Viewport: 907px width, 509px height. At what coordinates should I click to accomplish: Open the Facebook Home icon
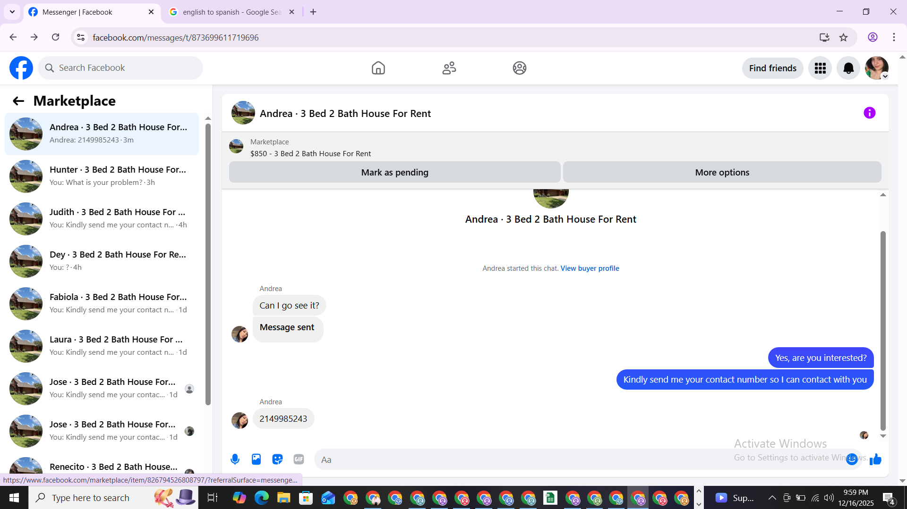(x=378, y=68)
